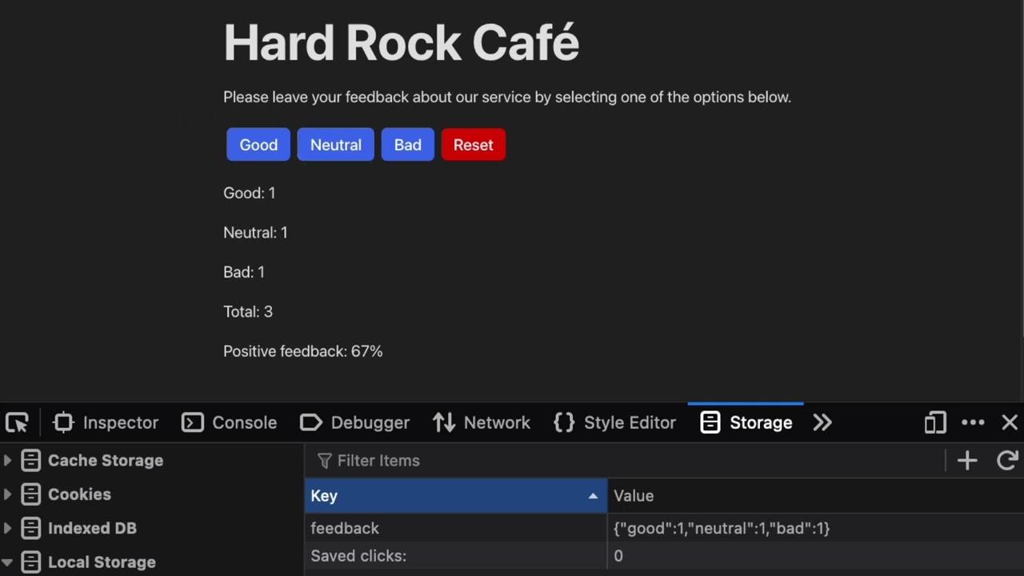The width and height of the screenshot is (1024, 576).
Task: Click the Bad feedback button
Action: point(408,145)
